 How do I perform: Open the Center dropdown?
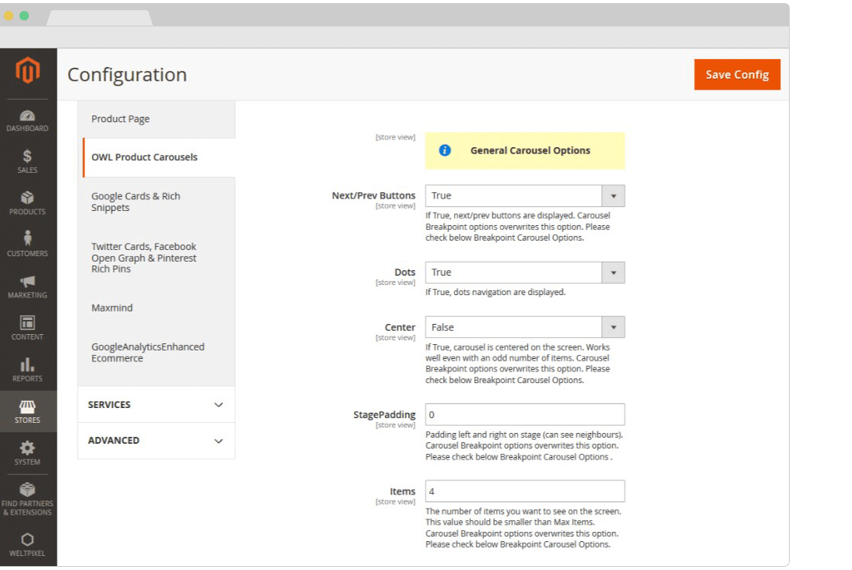click(524, 328)
